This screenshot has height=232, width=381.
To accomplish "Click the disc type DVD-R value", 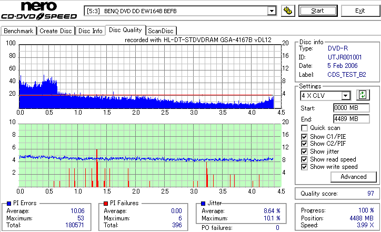I will point(338,48).
